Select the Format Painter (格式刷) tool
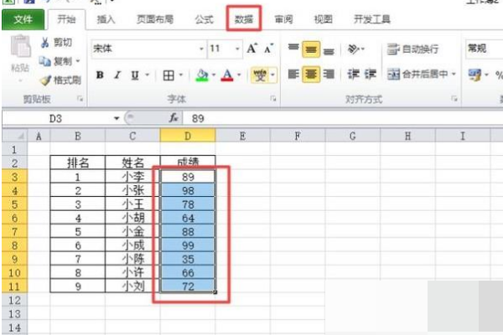The width and height of the screenshot is (503, 335). click(x=60, y=80)
